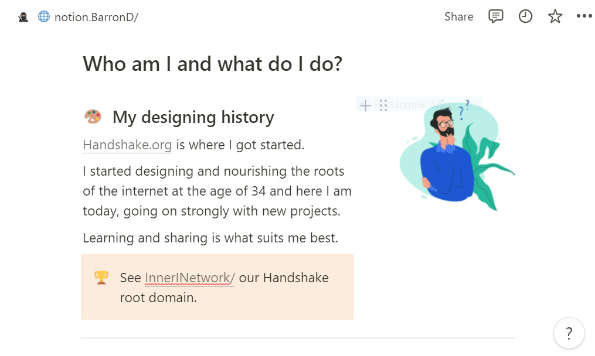Viewport: 595px width, 356px height.
Task: Click the Learning and sharing paragraph text
Action: [210, 238]
